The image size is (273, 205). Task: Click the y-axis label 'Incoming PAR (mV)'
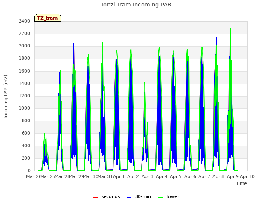[x=6, y=97]
